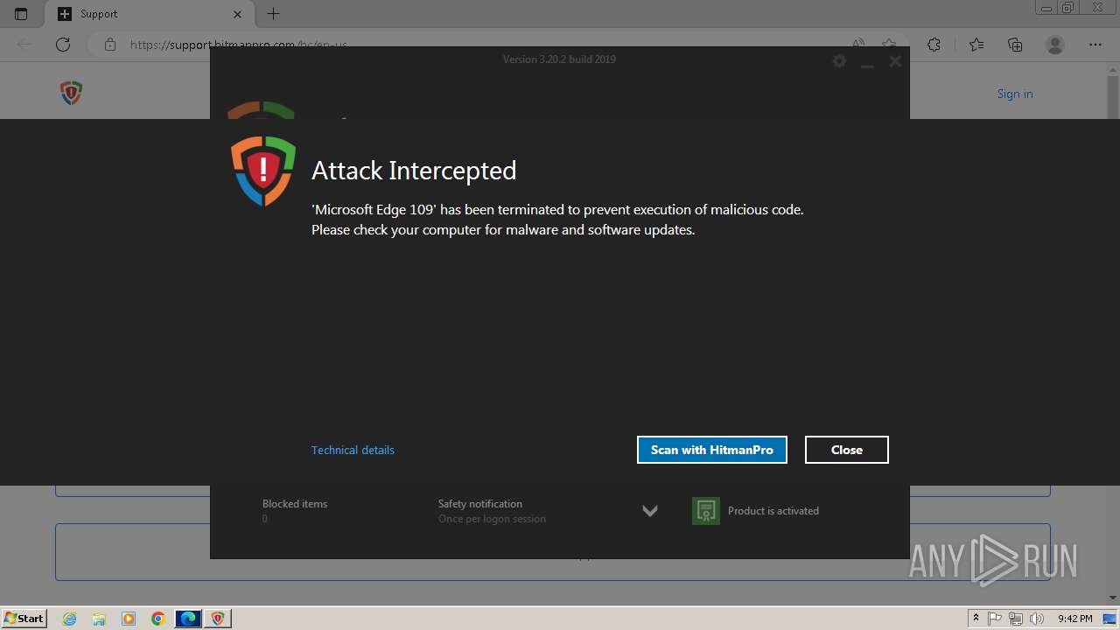The image size is (1120, 630).
Task: Reload the Edge page
Action: point(63,45)
